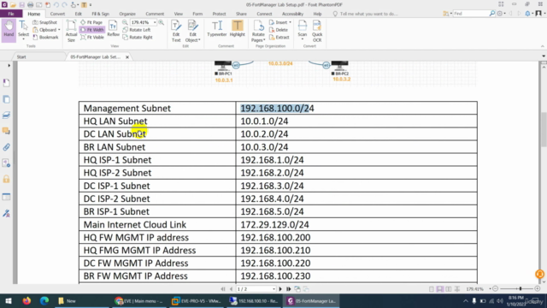Image resolution: width=547 pixels, height=308 pixels.
Task: Click Tell me what you want to do
Action: (368, 14)
